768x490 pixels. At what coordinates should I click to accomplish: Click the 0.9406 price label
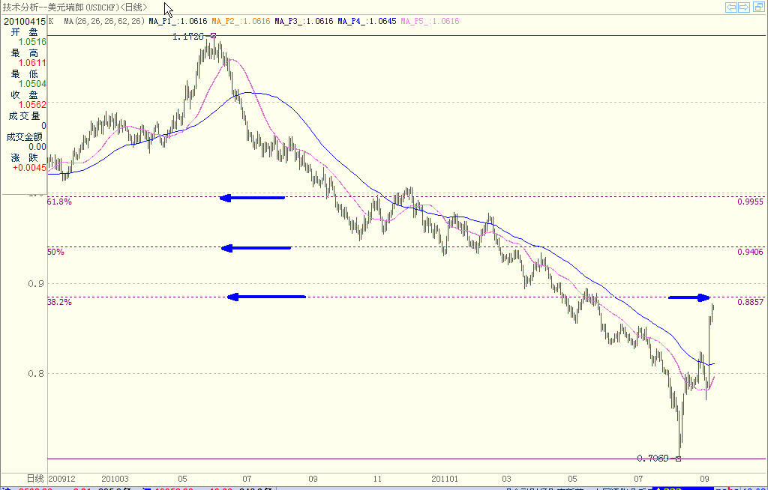tap(750, 252)
